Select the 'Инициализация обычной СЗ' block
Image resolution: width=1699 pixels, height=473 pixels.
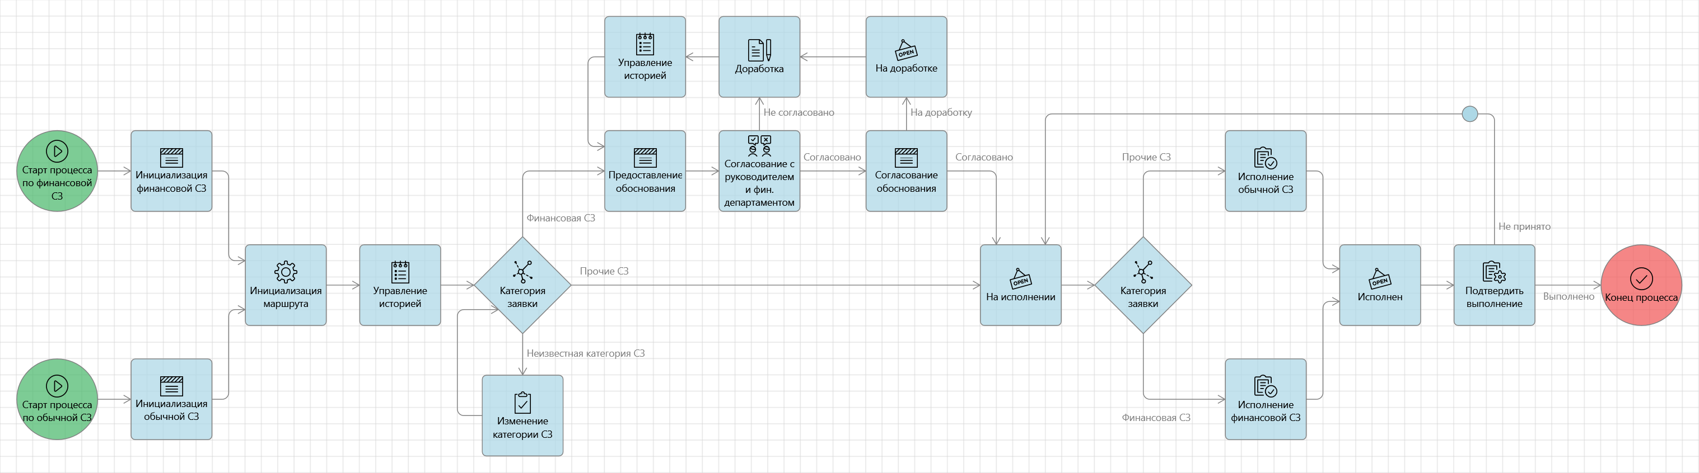[x=171, y=399]
